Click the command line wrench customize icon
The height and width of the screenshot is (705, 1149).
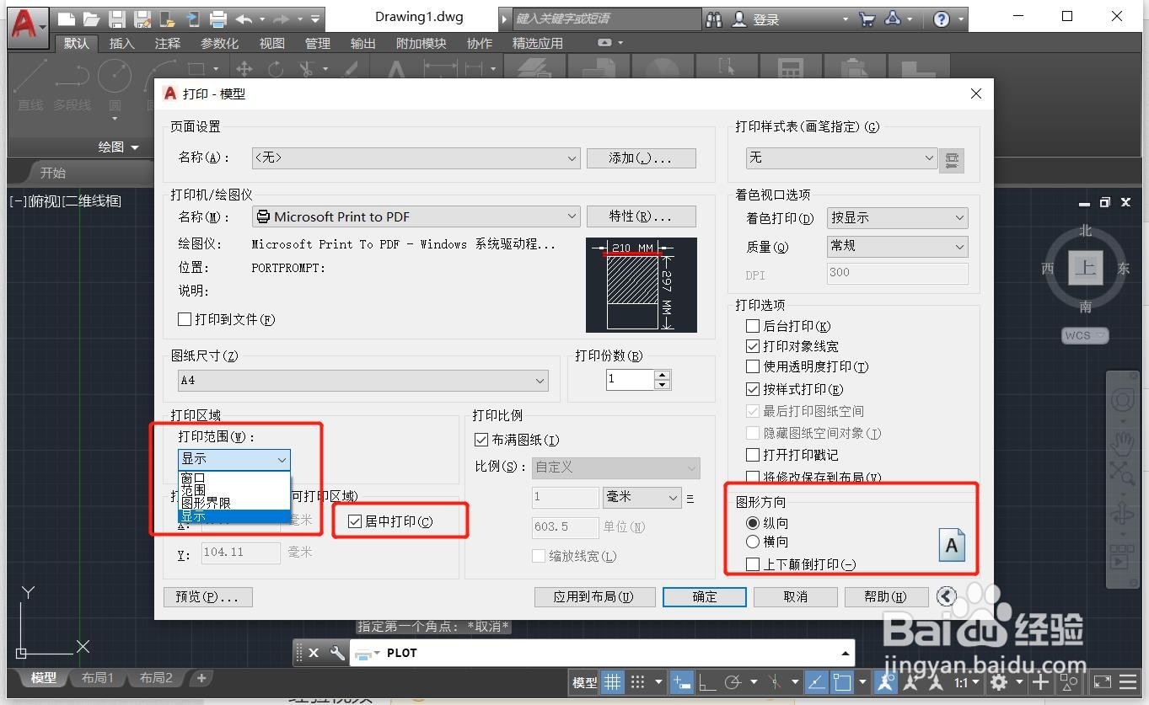[337, 653]
